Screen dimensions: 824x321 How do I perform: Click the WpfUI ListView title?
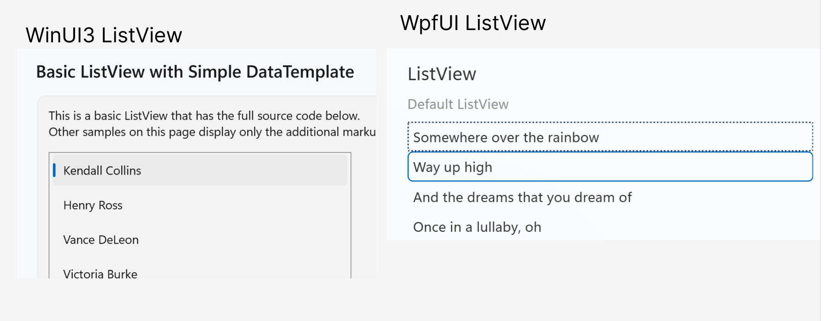(472, 22)
